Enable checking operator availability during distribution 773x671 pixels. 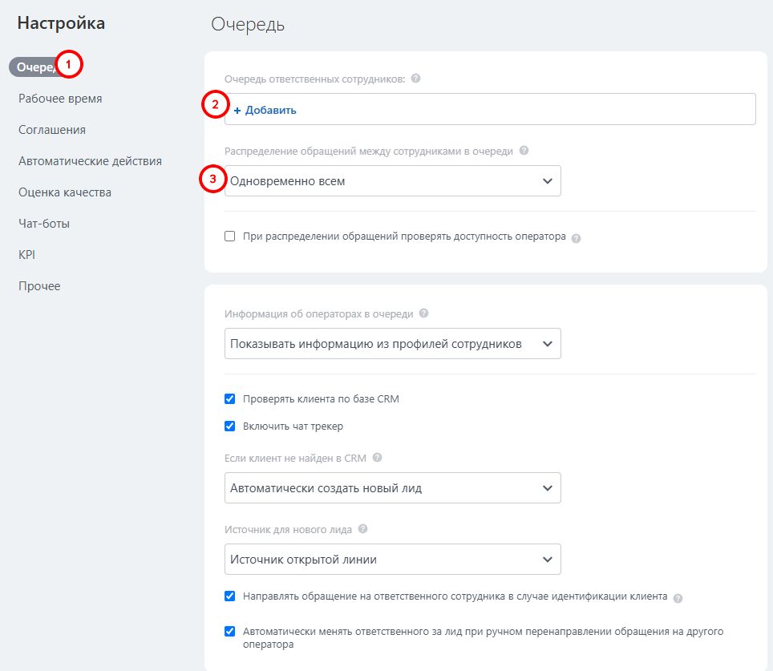[229, 236]
